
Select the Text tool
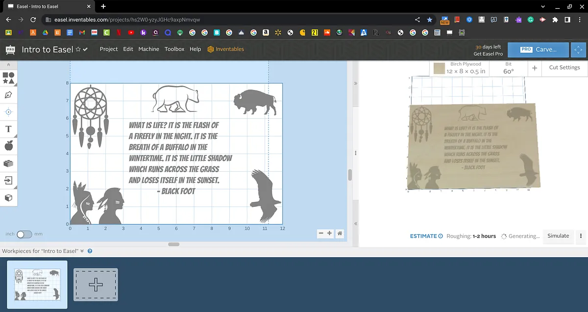point(8,129)
